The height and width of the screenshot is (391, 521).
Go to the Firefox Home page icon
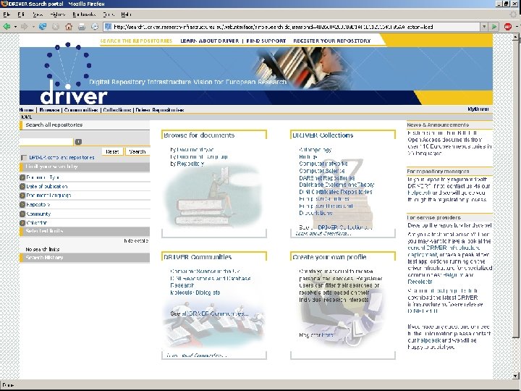coord(69,27)
